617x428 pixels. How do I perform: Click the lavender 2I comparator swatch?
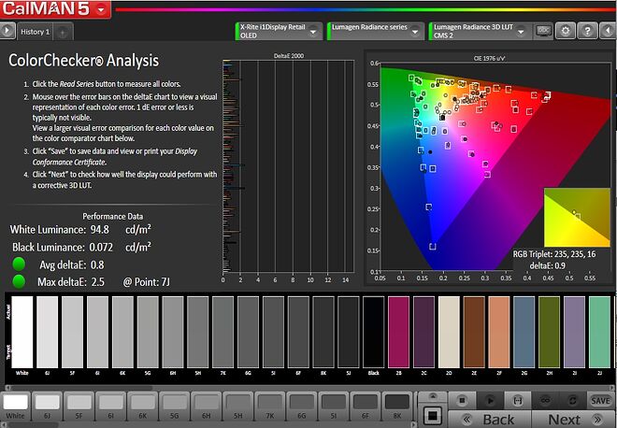coord(575,332)
